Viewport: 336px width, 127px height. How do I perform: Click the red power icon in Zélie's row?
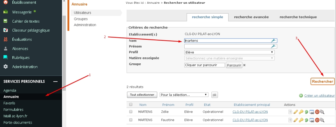click(x=317, y=112)
